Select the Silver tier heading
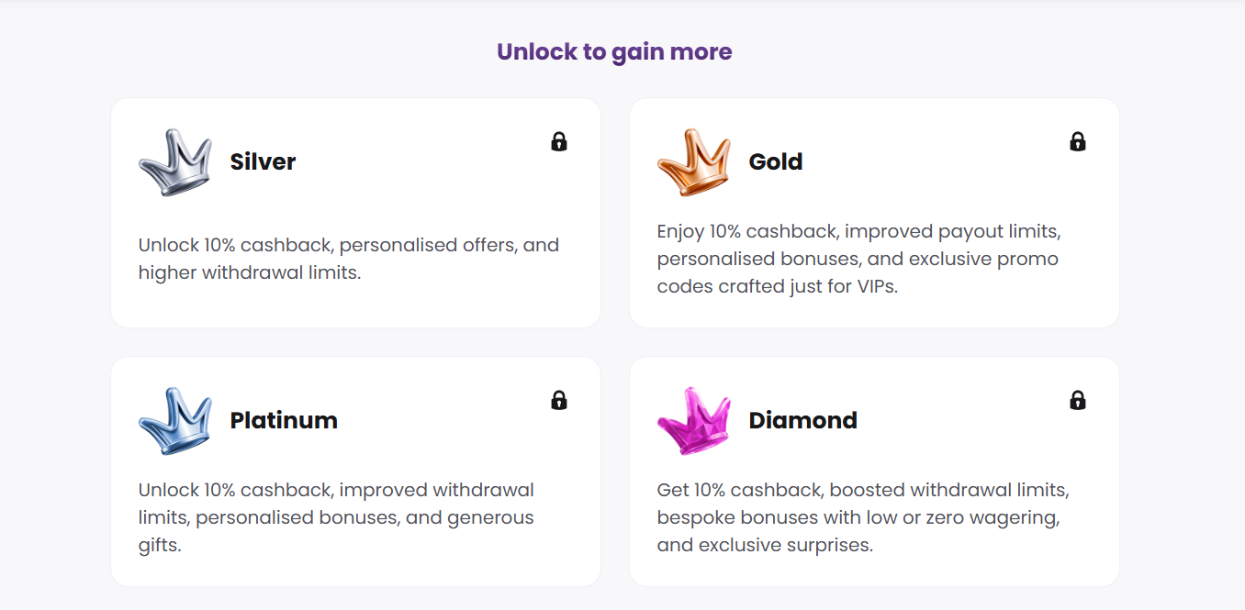 (x=263, y=161)
